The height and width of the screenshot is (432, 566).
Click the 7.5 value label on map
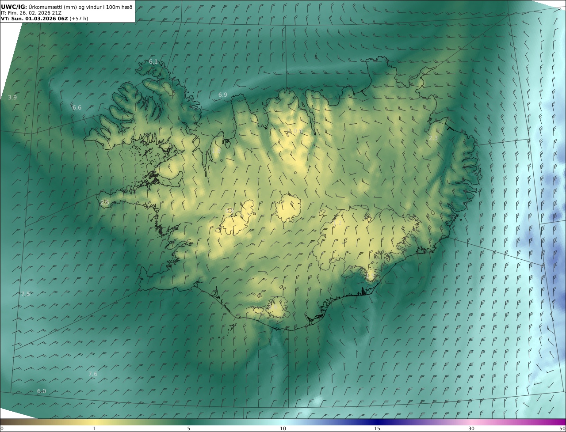[x=25, y=294]
